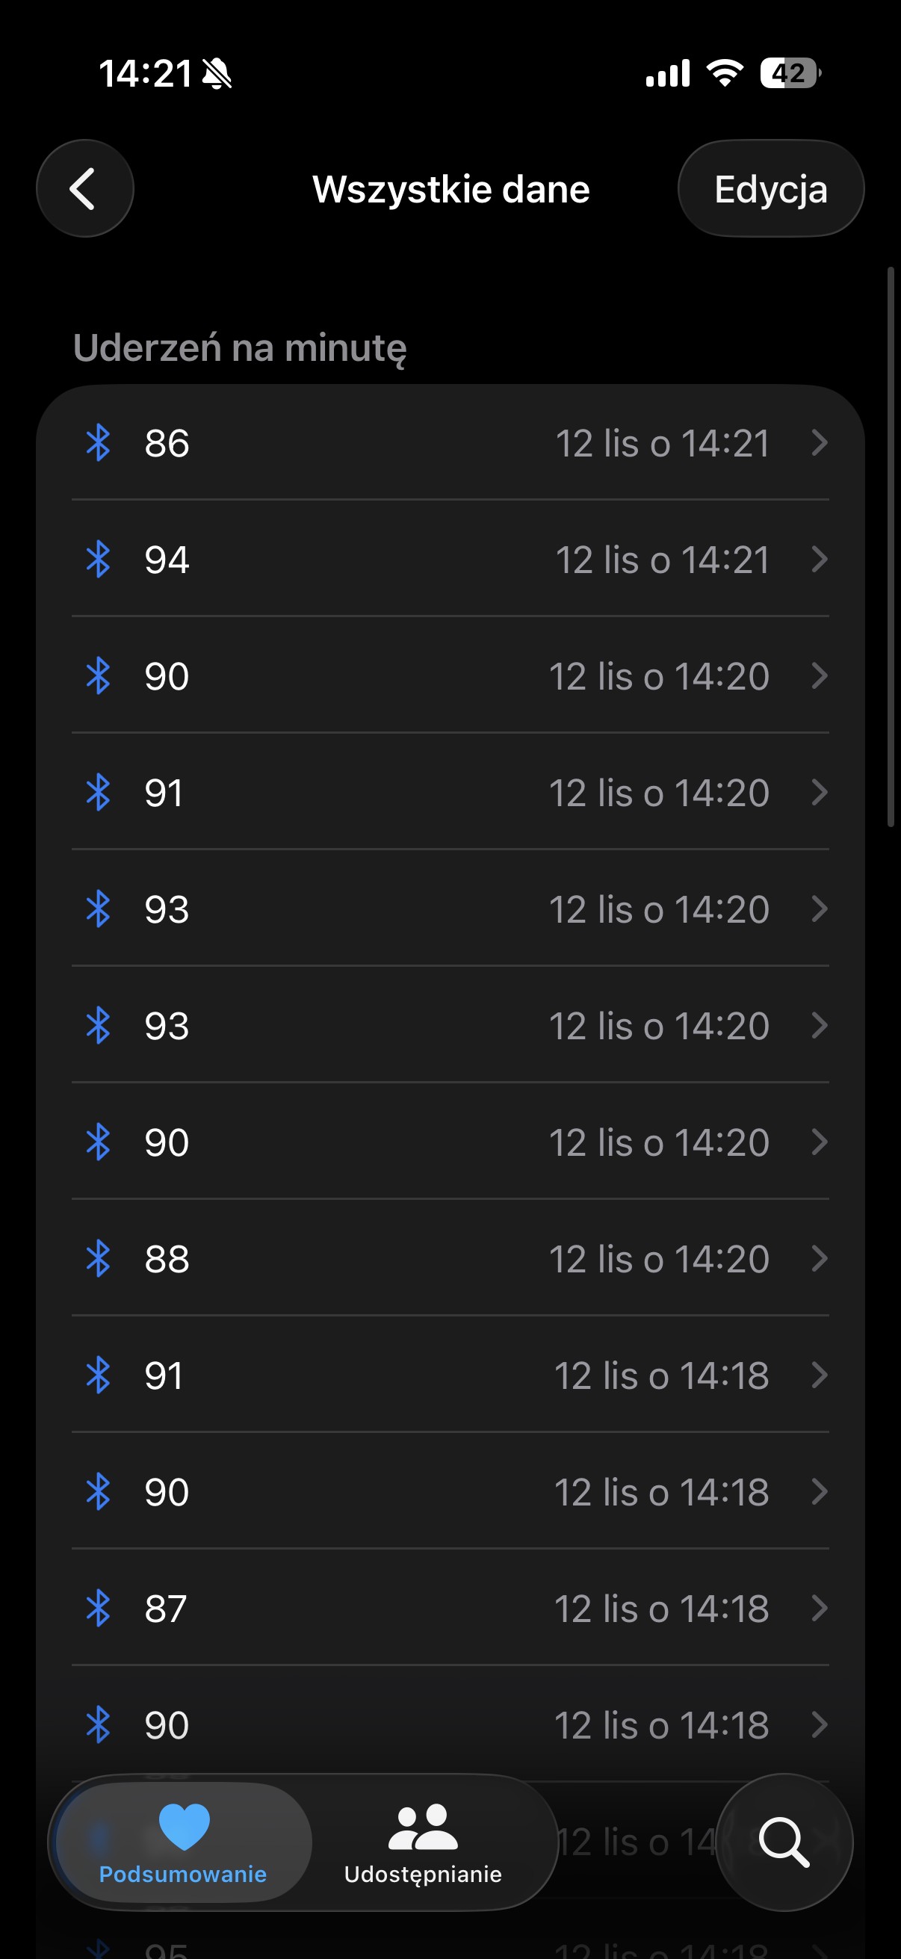Switch to the Udostępnianie tab
The width and height of the screenshot is (901, 1959).
pos(423,1842)
